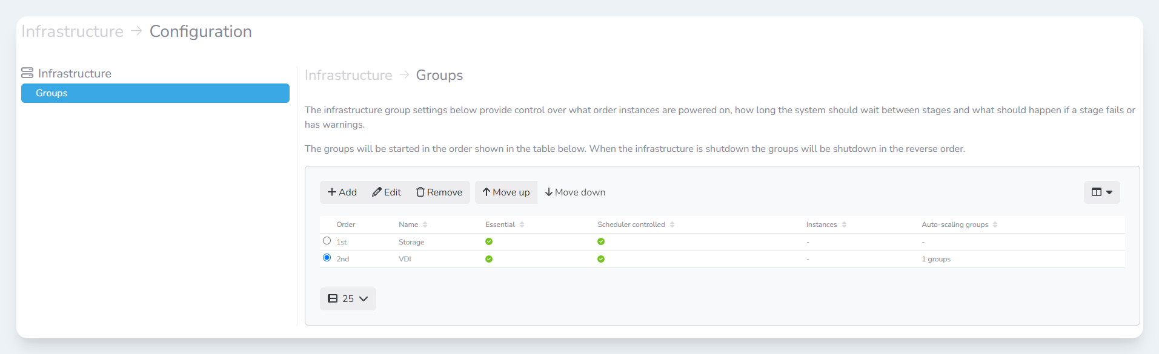Click the Add group button
The image size is (1159, 354).
pos(342,192)
